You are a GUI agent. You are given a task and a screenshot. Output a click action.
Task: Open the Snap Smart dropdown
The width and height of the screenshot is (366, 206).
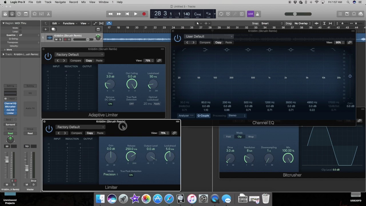click(272, 23)
